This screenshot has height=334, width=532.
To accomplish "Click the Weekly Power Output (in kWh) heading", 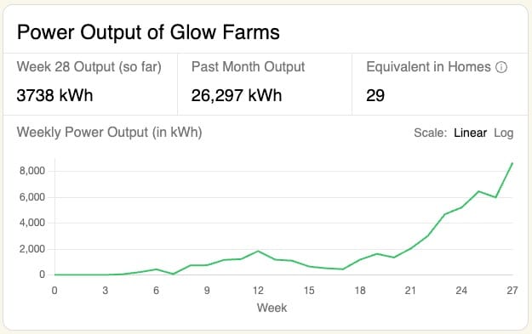I will [x=109, y=132].
